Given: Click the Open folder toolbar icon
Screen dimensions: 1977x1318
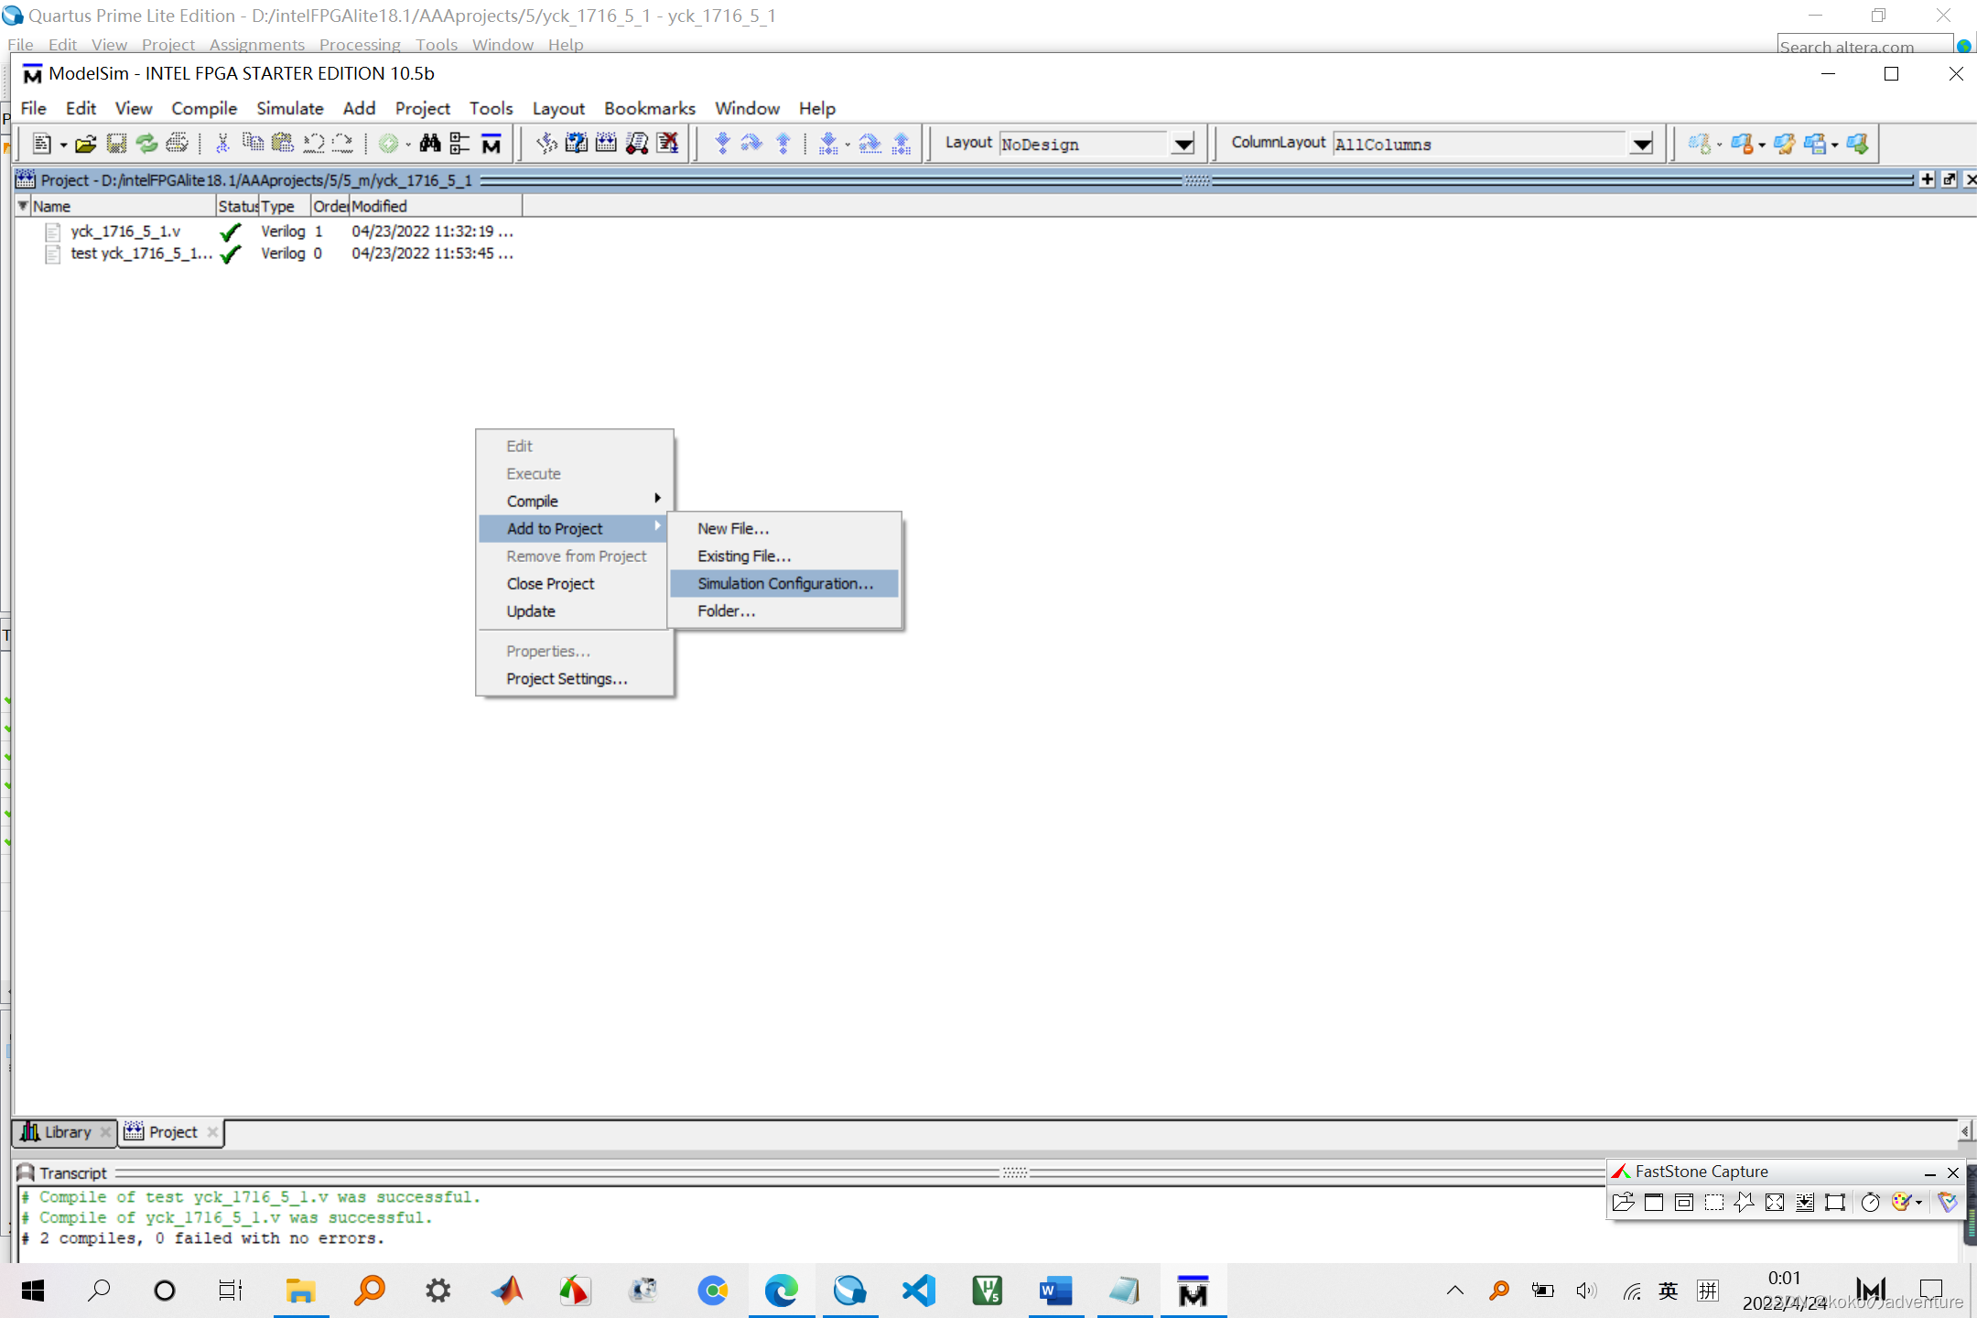Looking at the screenshot, I should pos(86,143).
